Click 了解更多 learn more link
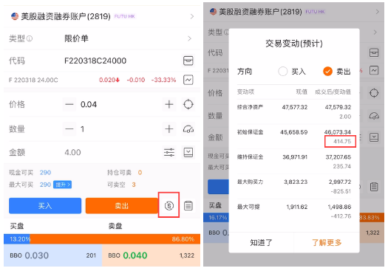Image resolution: width=388 pixels, height=271 pixels. coord(327,242)
